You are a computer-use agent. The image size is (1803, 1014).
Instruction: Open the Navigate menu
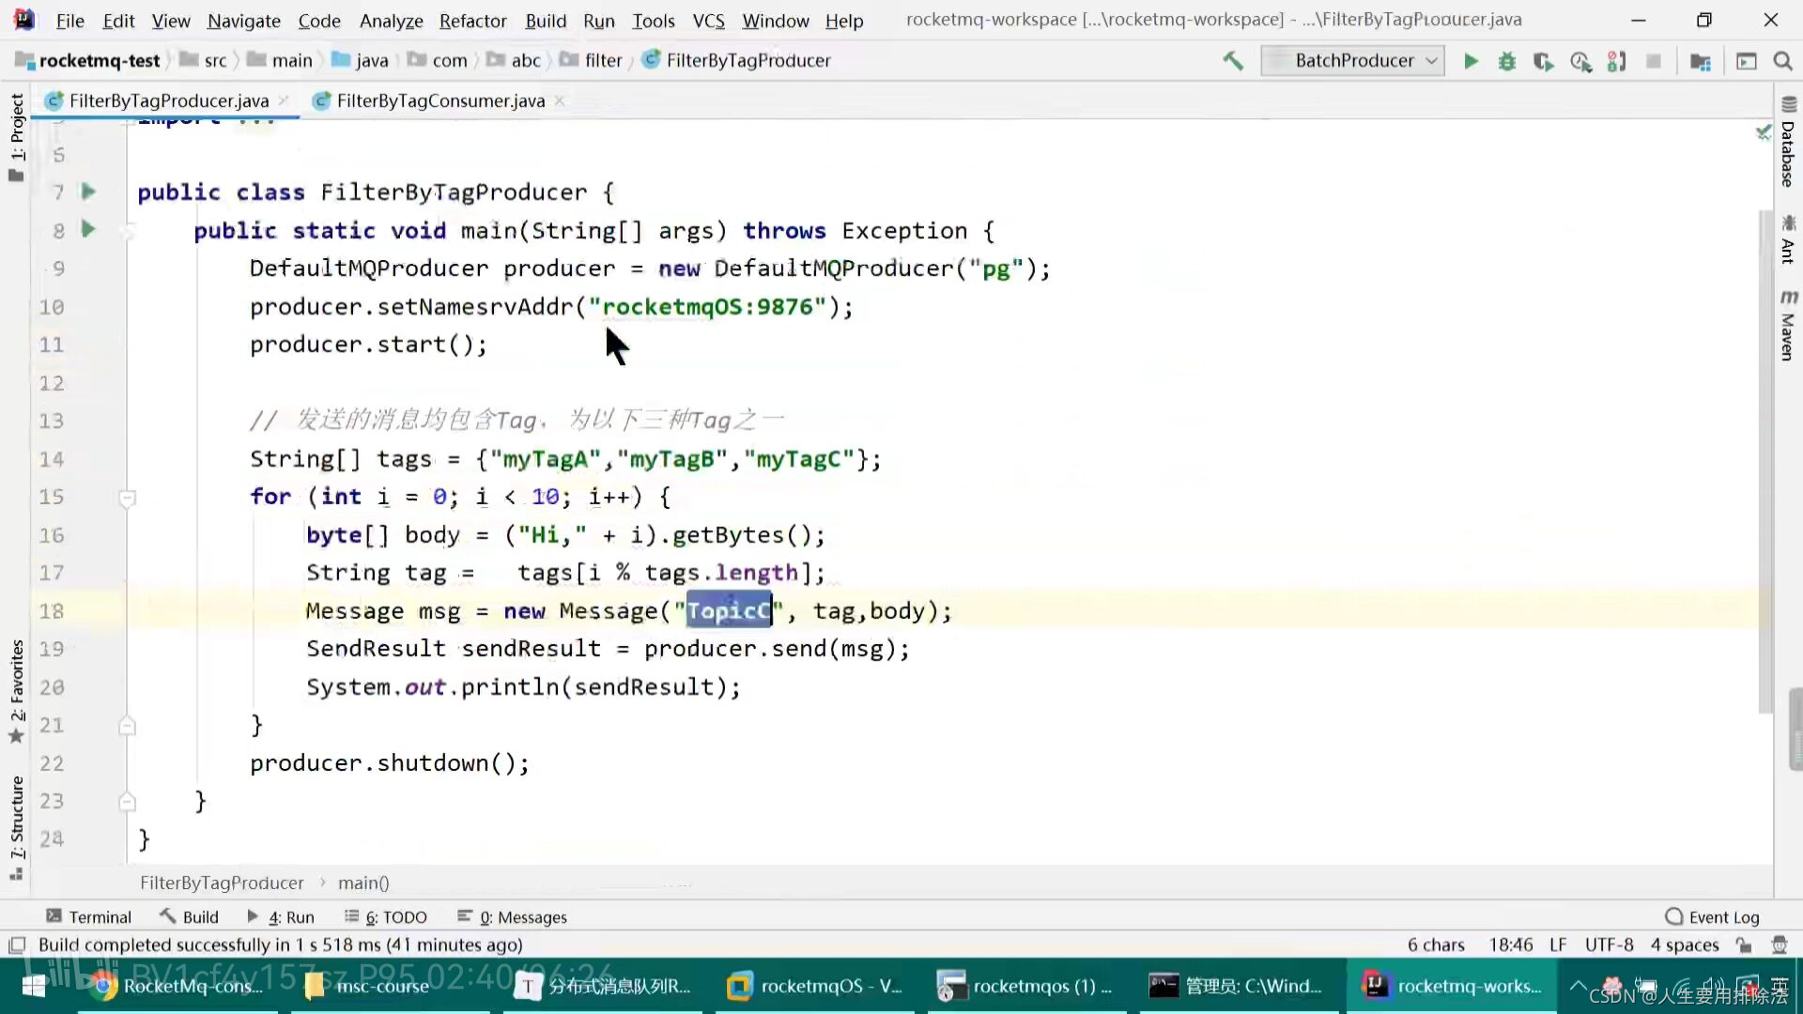click(243, 21)
